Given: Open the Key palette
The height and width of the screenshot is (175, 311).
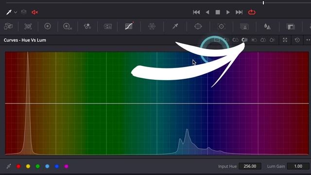Looking at the screenshot, I should (x=291, y=27).
